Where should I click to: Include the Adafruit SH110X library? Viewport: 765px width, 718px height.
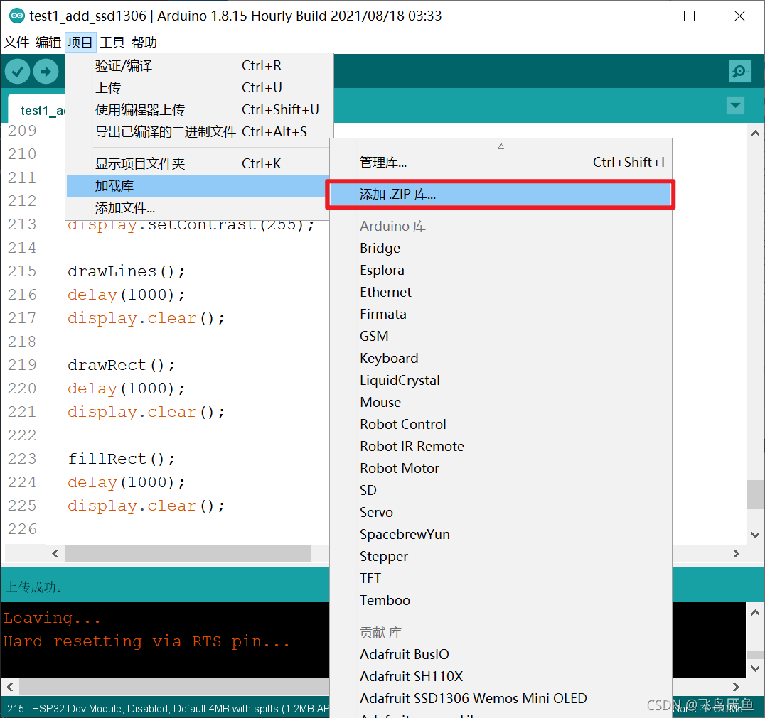501,676
